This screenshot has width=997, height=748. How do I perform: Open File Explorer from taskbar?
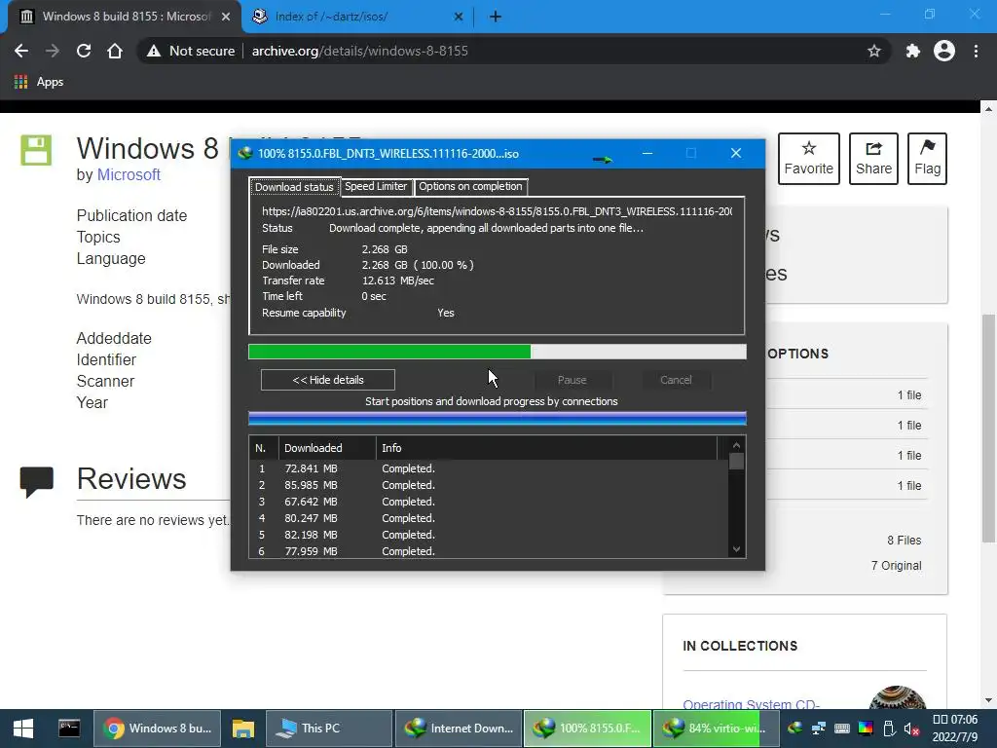[x=242, y=729]
